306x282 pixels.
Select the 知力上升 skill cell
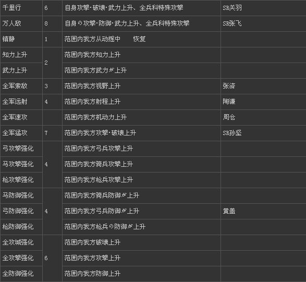click(x=21, y=55)
